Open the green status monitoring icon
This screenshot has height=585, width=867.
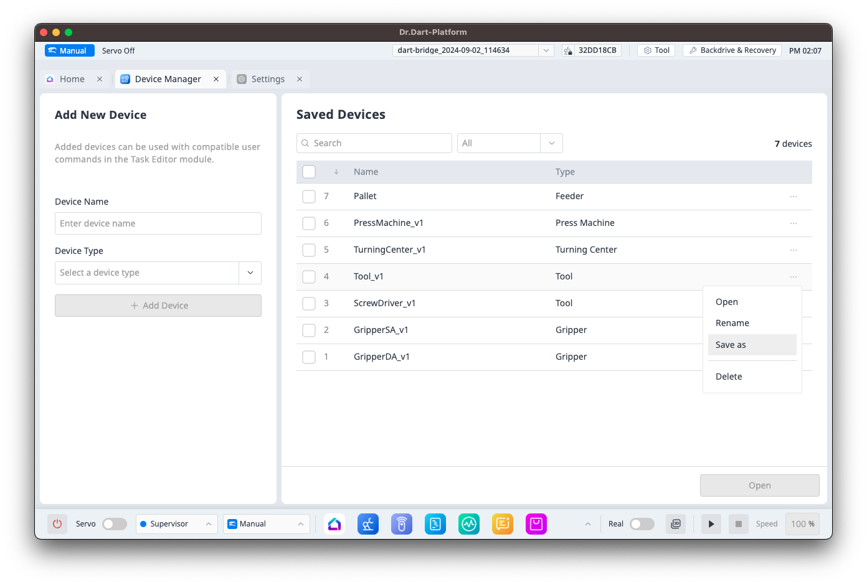469,524
